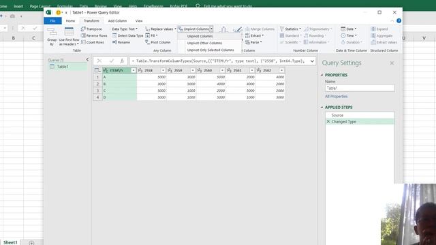The width and height of the screenshot is (436, 245).
Task: Click Detect Data Type
Action: 128,35
